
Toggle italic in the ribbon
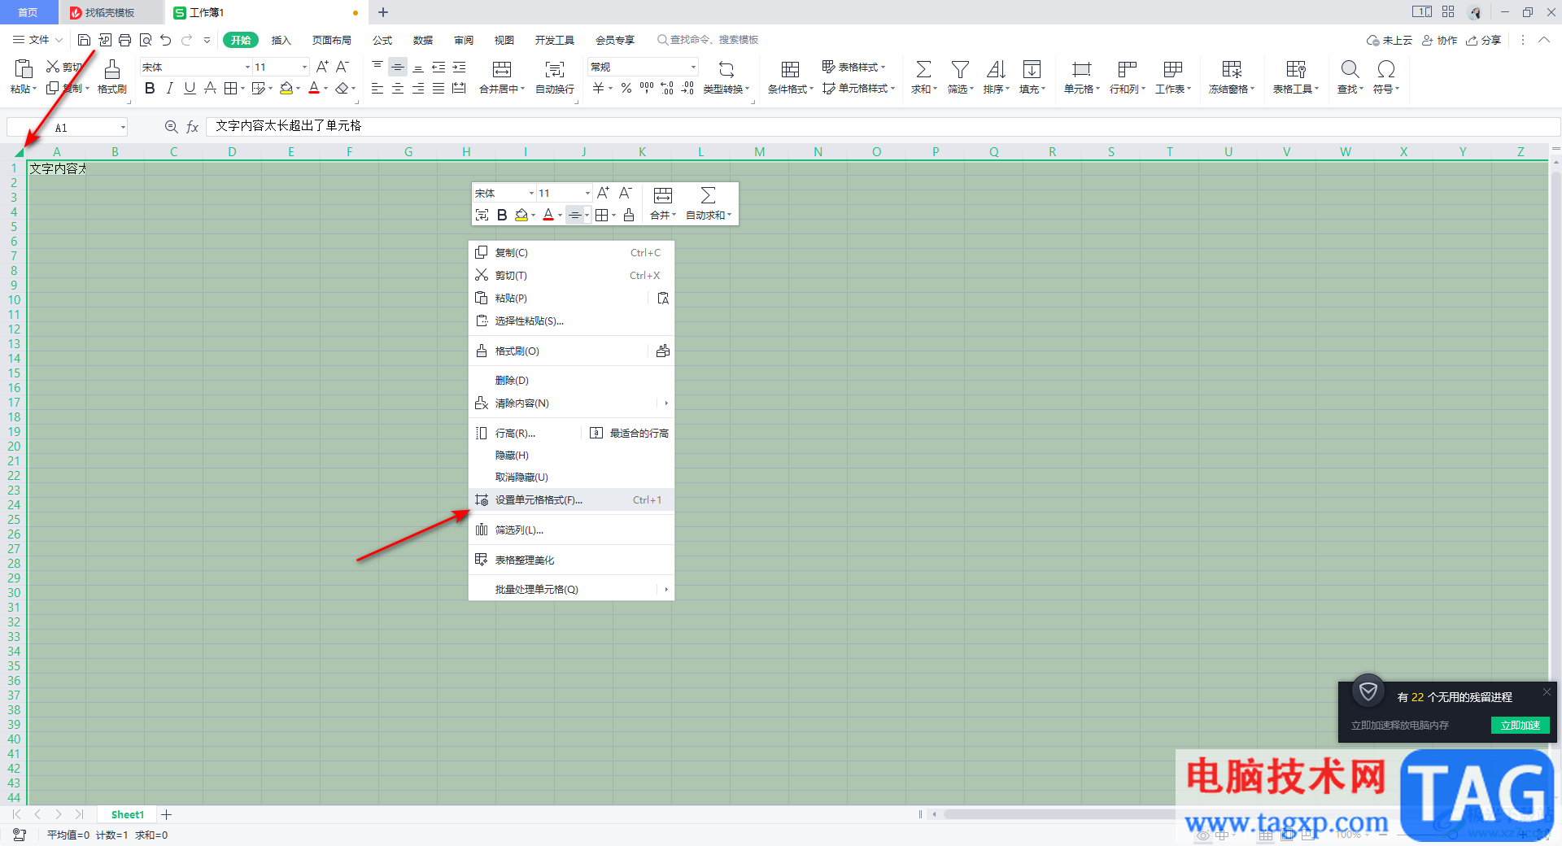[x=169, y=88]
